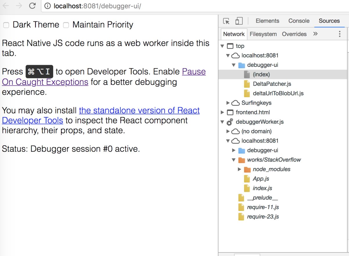This screenshot has height=256, width=349.
Task: Collapse the debuggerWorker.js arrow
Action: tap(222, 122)
